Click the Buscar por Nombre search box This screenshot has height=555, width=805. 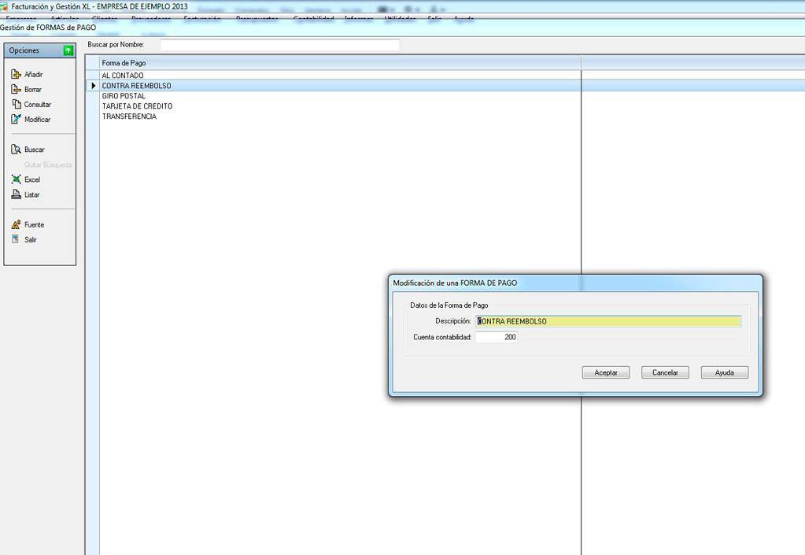279,45
